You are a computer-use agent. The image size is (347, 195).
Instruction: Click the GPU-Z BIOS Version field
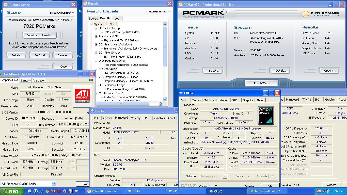click(x=53, y=112)
